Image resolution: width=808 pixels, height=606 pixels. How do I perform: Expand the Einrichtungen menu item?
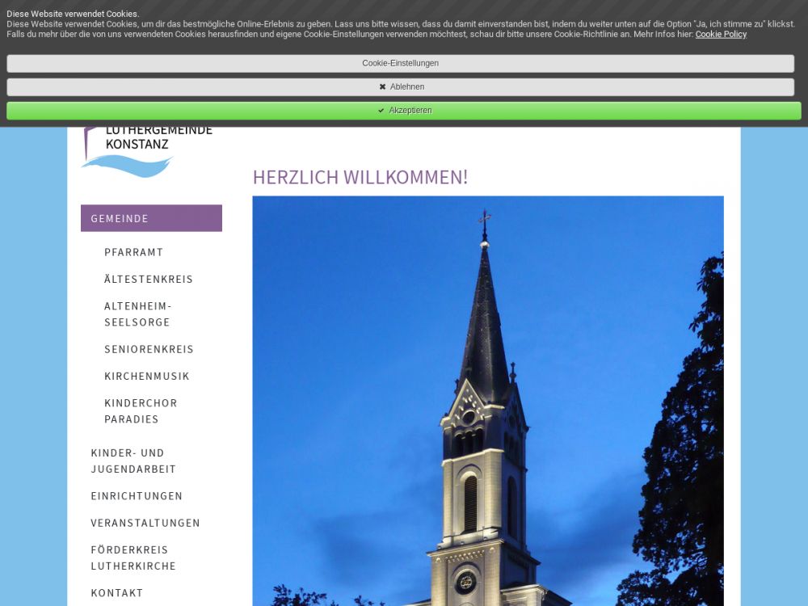[x=137, y=496]
